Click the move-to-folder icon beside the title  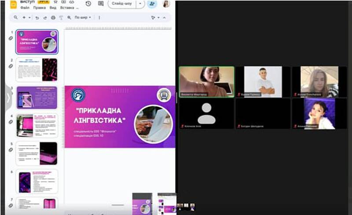[64, 2]
